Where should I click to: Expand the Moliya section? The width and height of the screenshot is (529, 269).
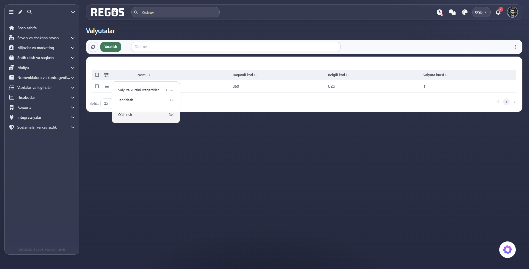tap(42, 68)
